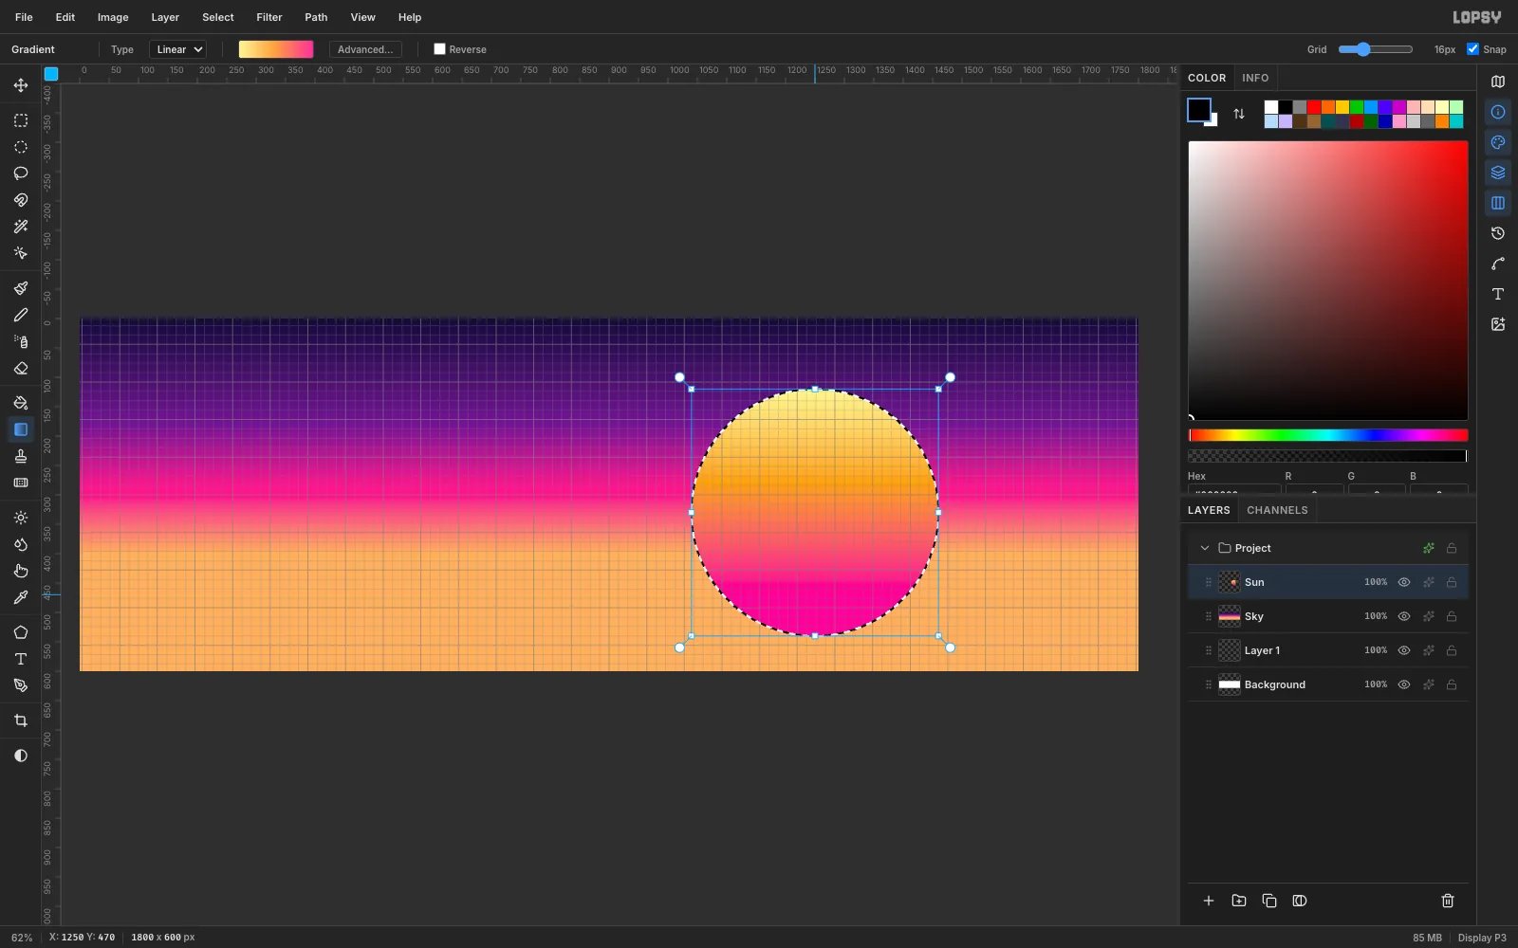1518x948 pixels.
Task: Add a mask to the layer
Action: click(1300, 901)
